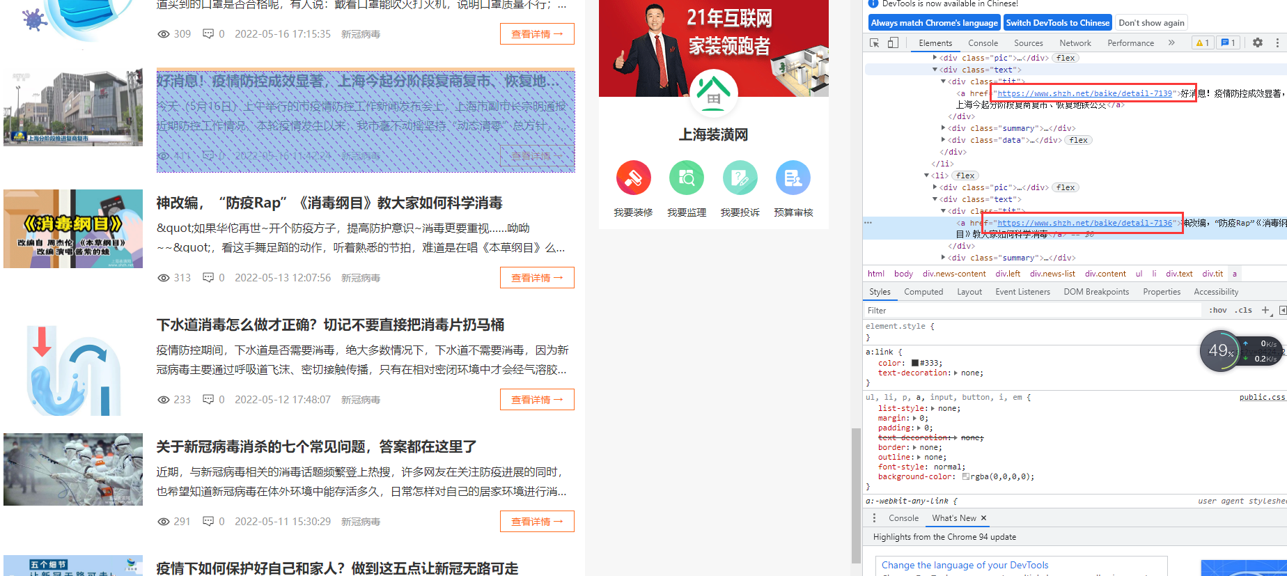Click the rgba(0,0,0,0) background-color swatch

coord(966,477)
